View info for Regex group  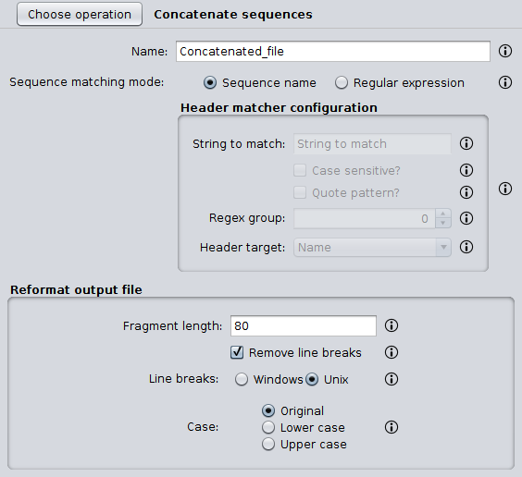click(x=466, y=218)
